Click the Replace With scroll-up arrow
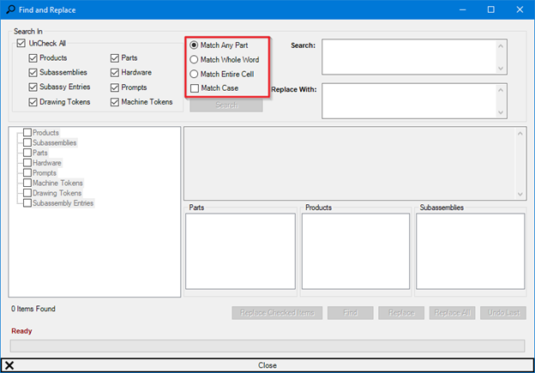Image resolution: width=535 pixels, height=373 pixels. click(501, 90)
